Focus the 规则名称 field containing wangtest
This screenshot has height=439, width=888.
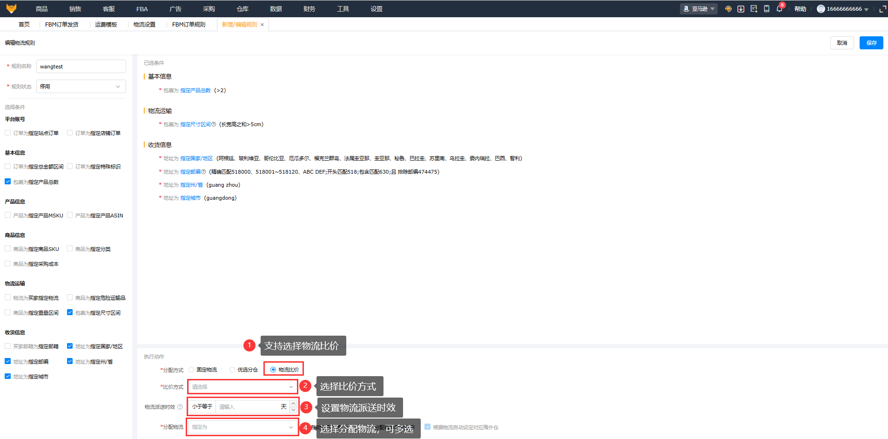tap(81, 67)
